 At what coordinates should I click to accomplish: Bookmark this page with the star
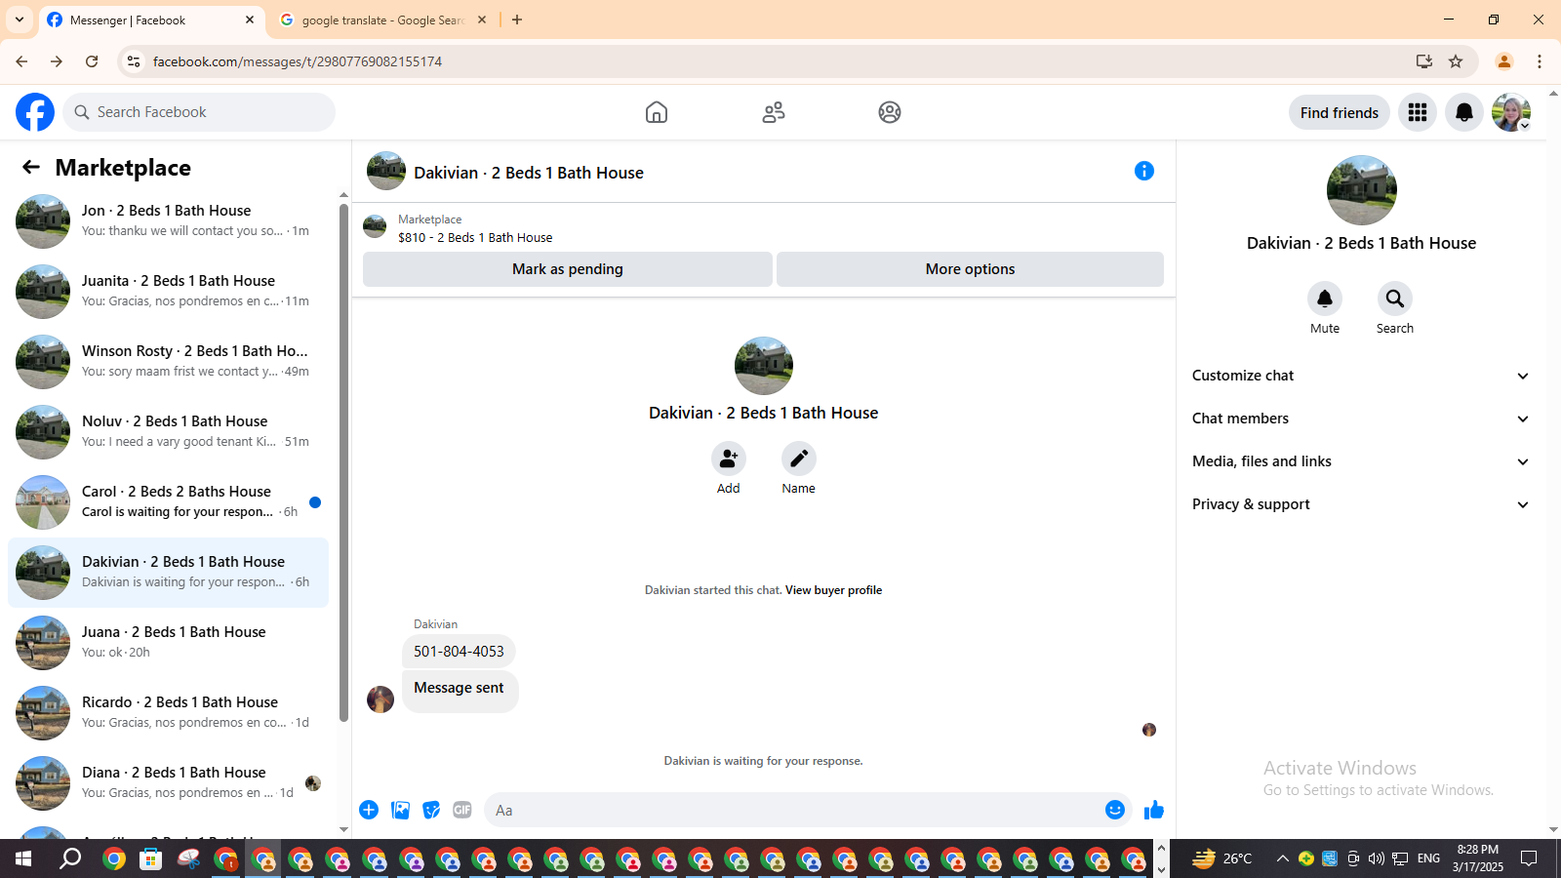tap(1456, 61)
